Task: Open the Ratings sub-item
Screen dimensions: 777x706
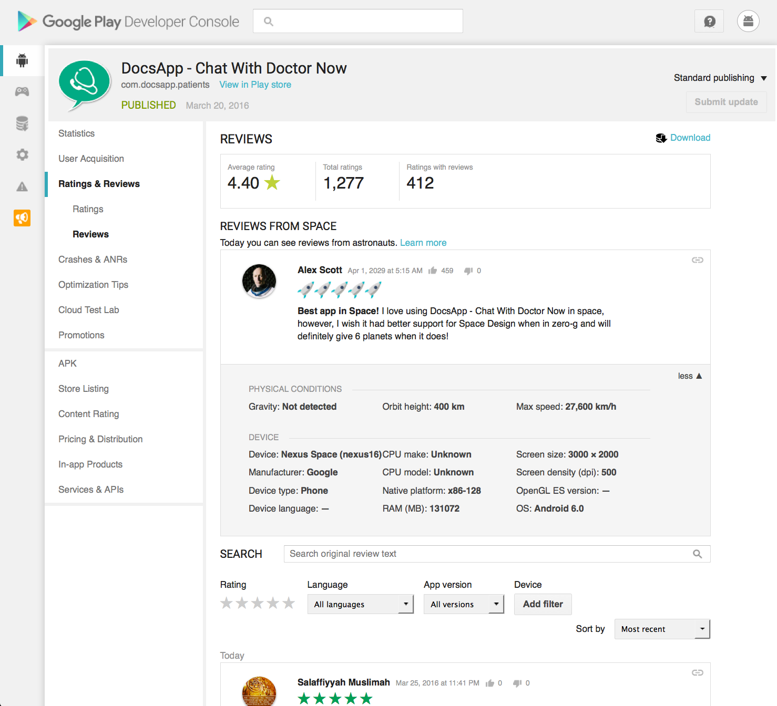Action: pos(88,209)
